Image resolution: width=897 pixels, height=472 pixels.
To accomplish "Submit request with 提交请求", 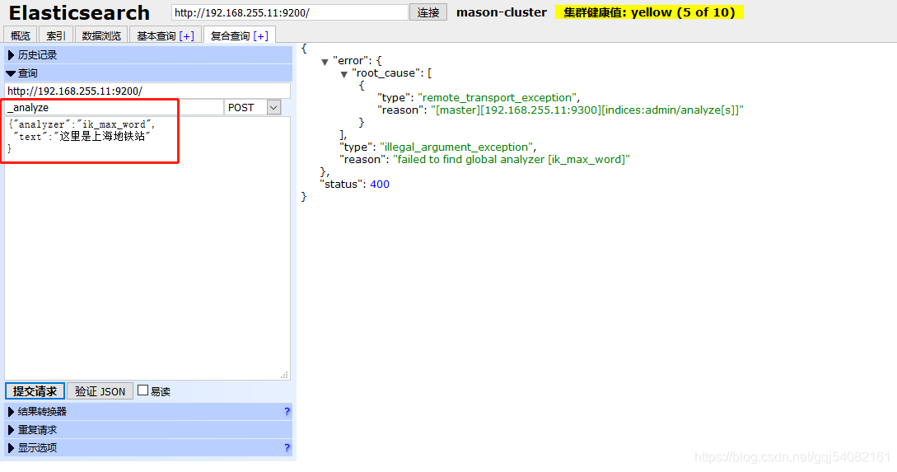I will (35, 391).
